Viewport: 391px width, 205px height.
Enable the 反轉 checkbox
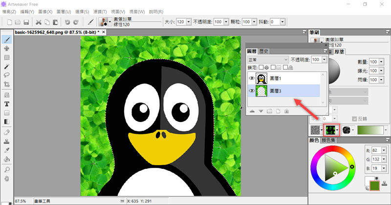click(x=355, y=119)
